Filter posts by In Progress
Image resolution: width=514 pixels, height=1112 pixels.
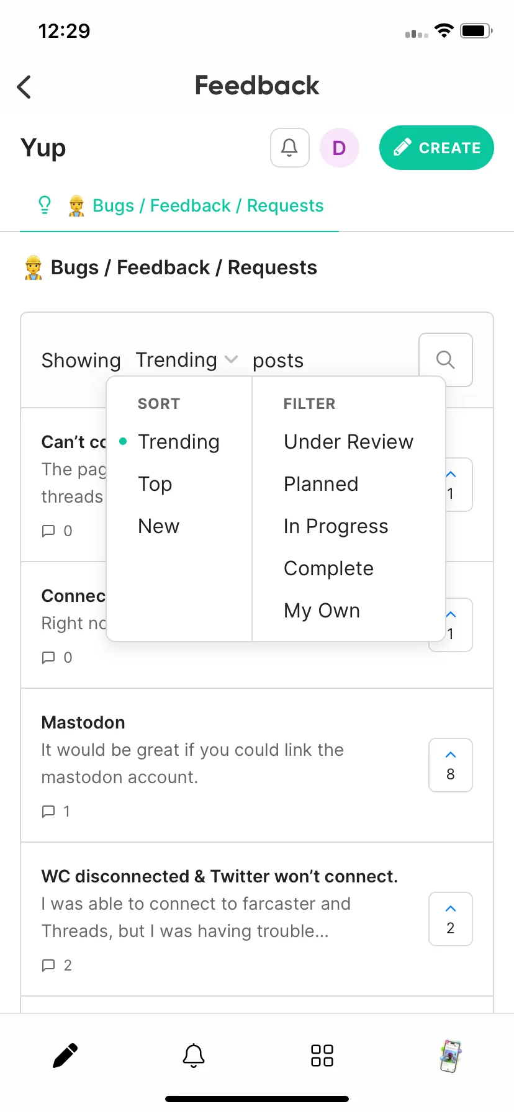(336, 526)
